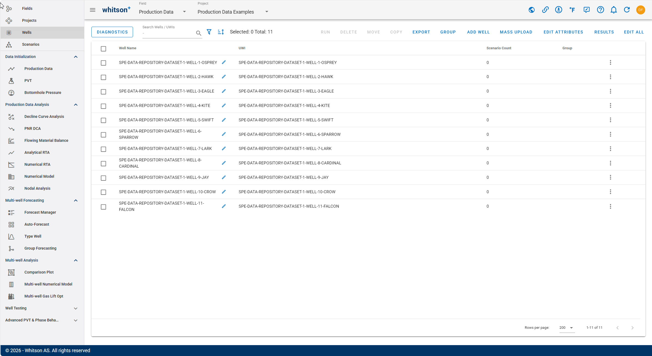Edit name of WELL-3-EAGLE with pencil icon
Image resolution: width=652 pixels, height=356 pixels.
(224, 91)
